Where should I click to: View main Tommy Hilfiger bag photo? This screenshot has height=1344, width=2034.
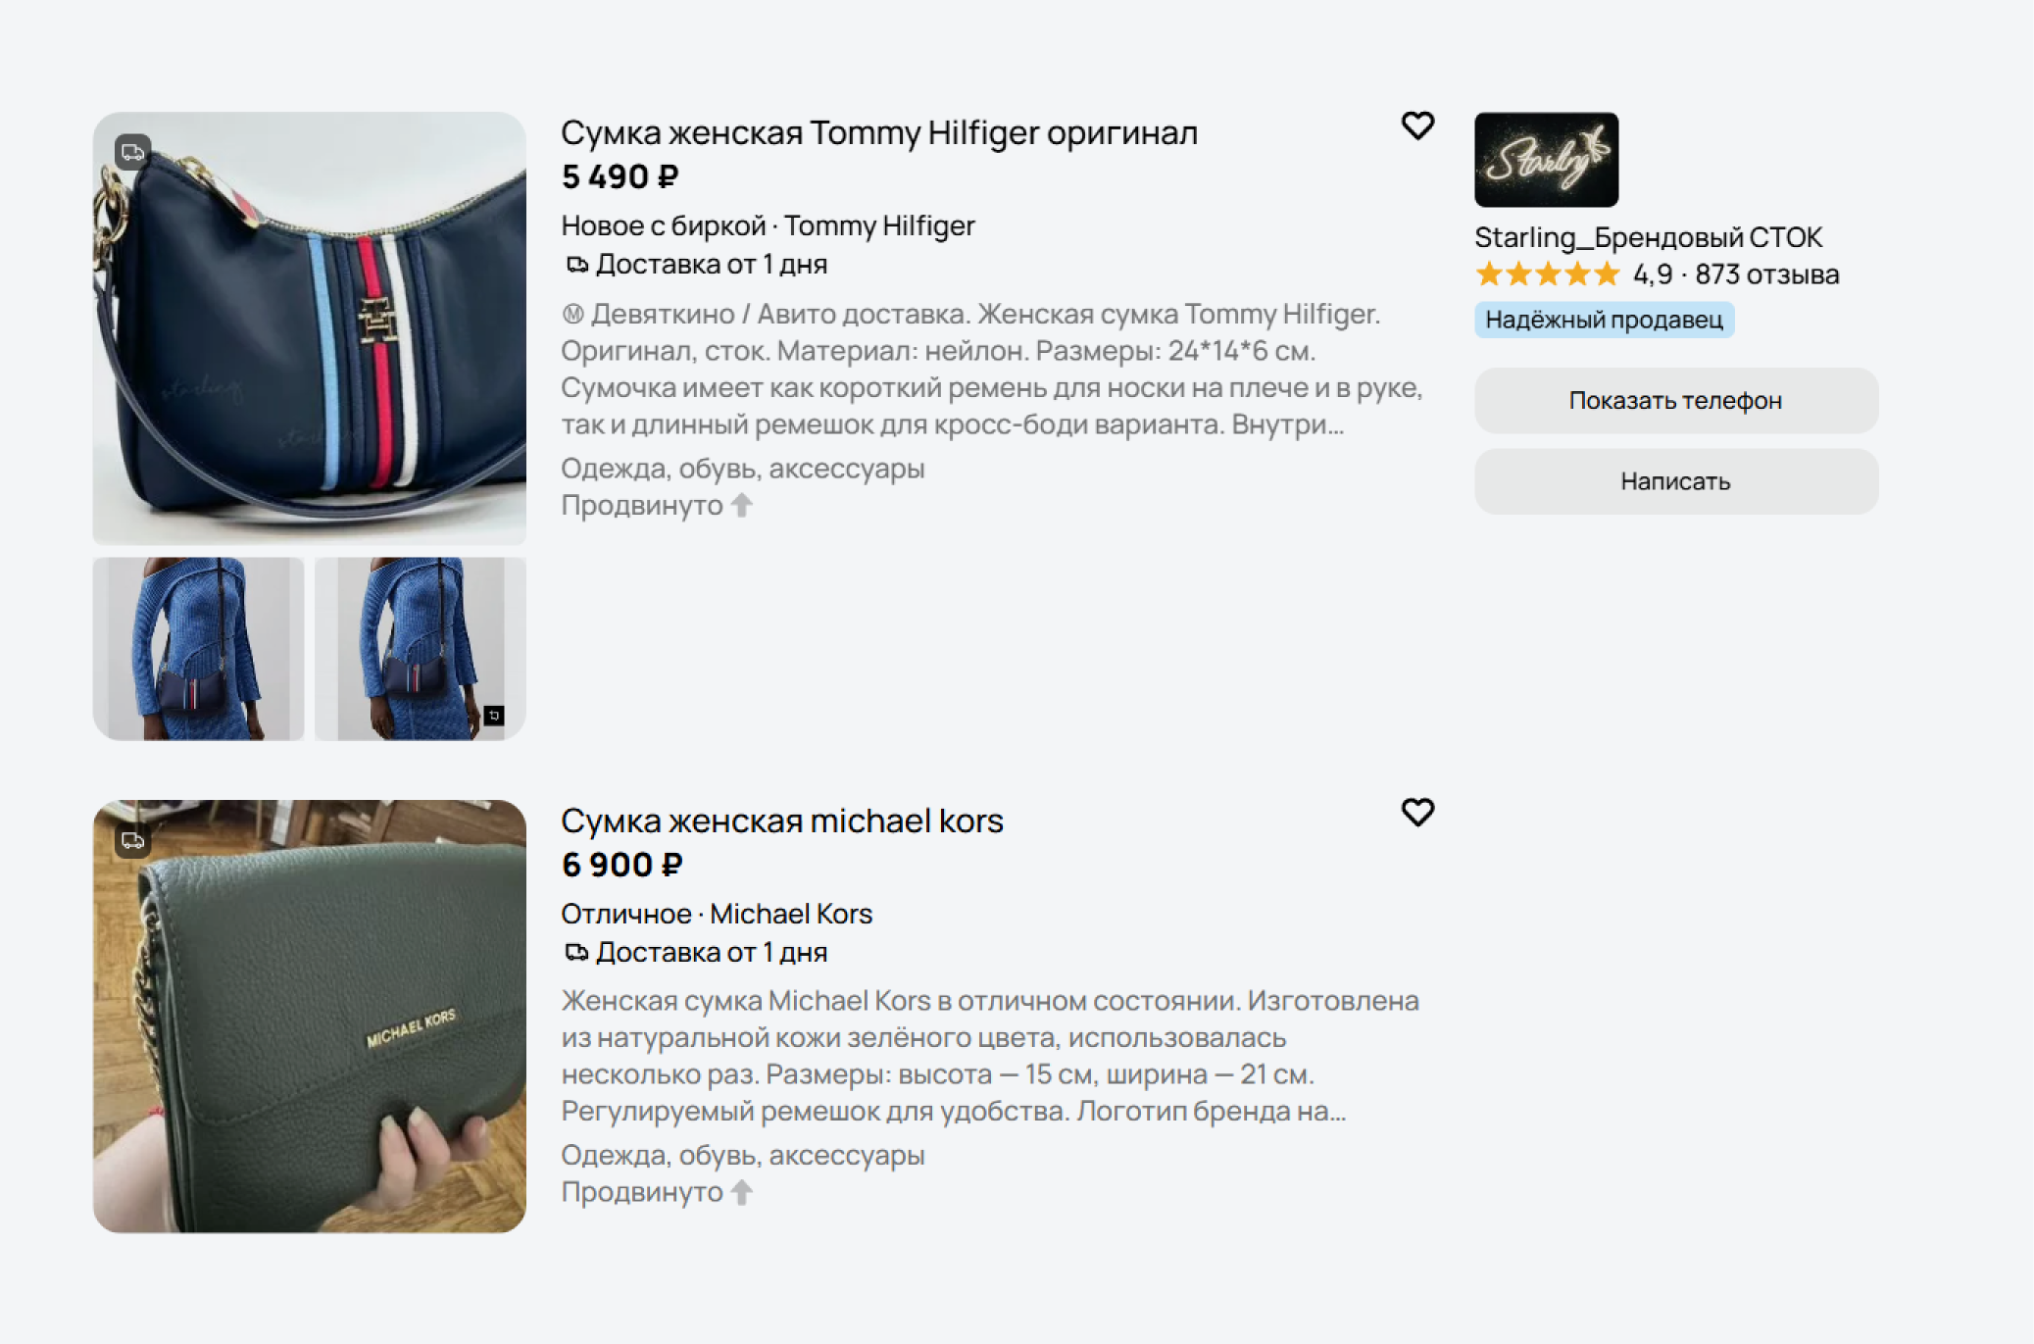310,328
